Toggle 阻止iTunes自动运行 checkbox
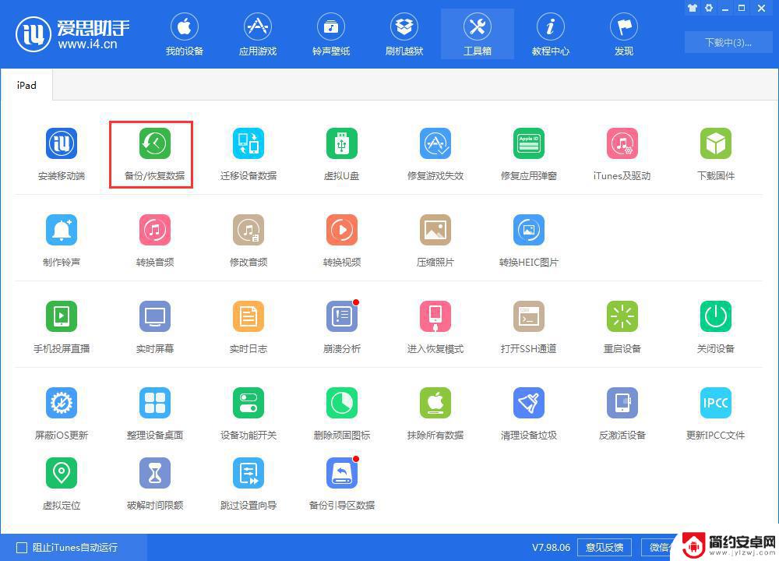Viewport: 779px width, 561px height. (x=22, y=548)
